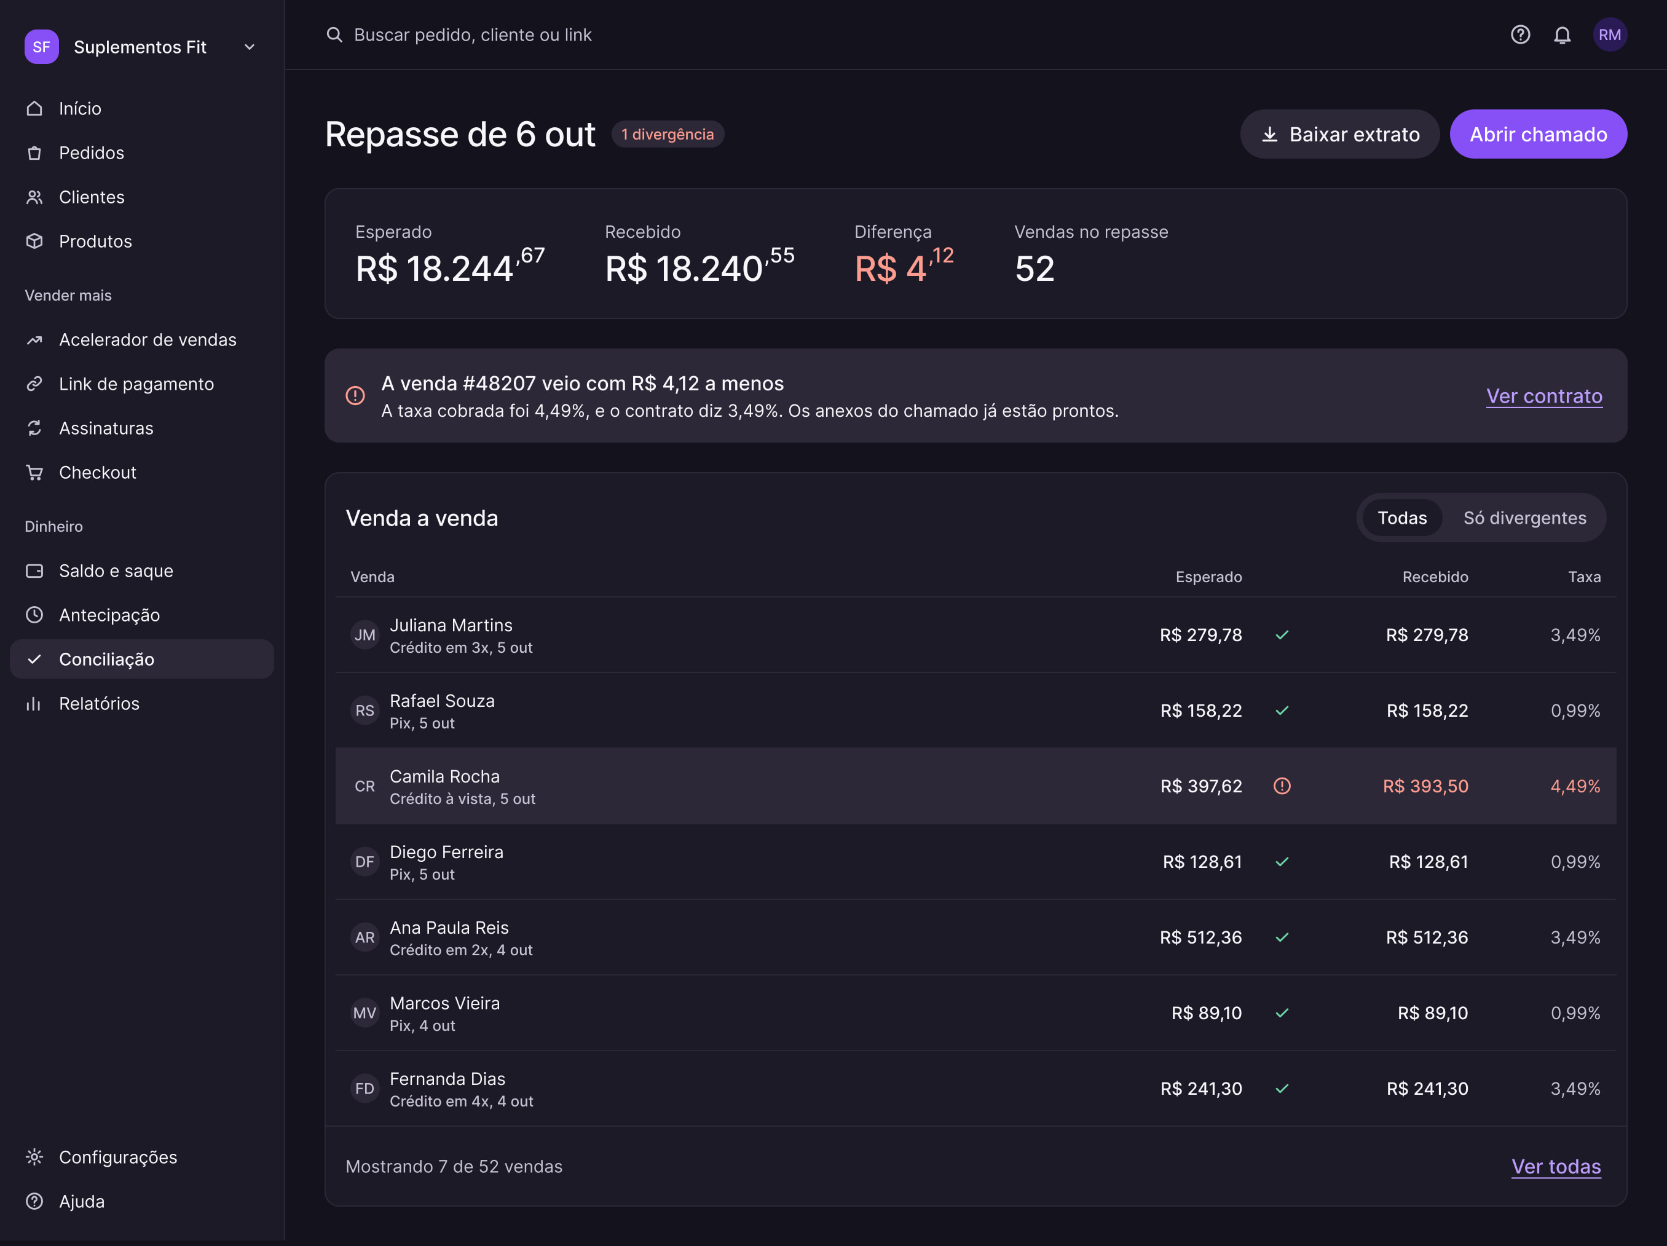The width and height of the screenshot is (1667, 1246).
Task: Click Baixar extrato button
Action: (1340, 134)
